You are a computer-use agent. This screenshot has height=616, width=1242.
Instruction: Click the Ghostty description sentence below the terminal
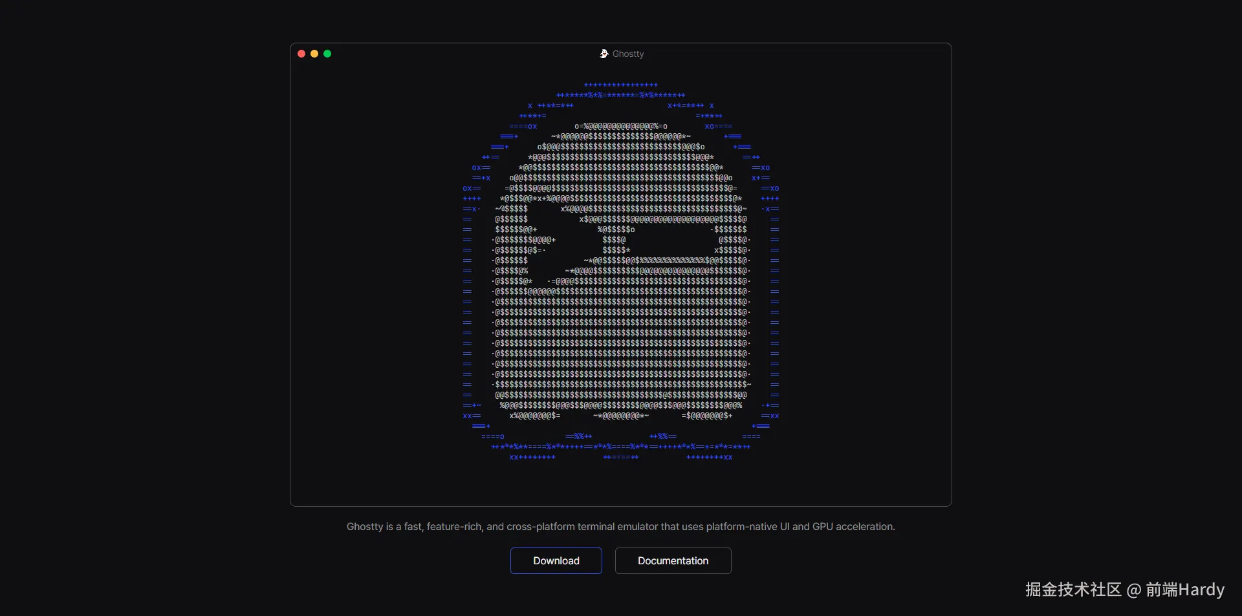click(x=621, y=527)
